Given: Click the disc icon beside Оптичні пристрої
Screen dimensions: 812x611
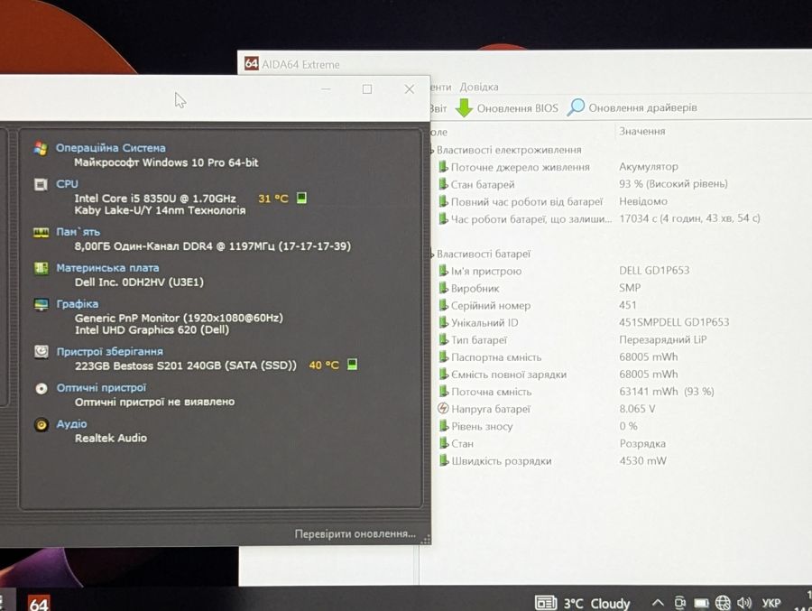Looking at the screenshot, I should point(42,388).
